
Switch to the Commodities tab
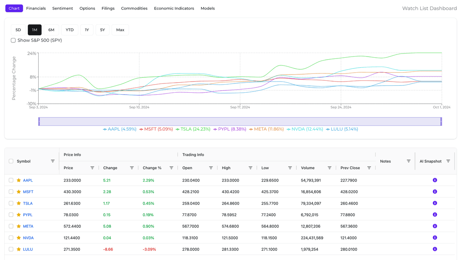pyautogui.click(x=134, y=8)
